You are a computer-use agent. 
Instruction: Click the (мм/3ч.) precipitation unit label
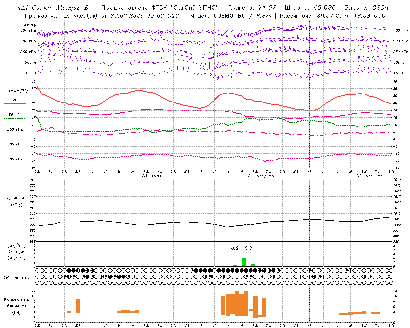[x=17, y=246]
